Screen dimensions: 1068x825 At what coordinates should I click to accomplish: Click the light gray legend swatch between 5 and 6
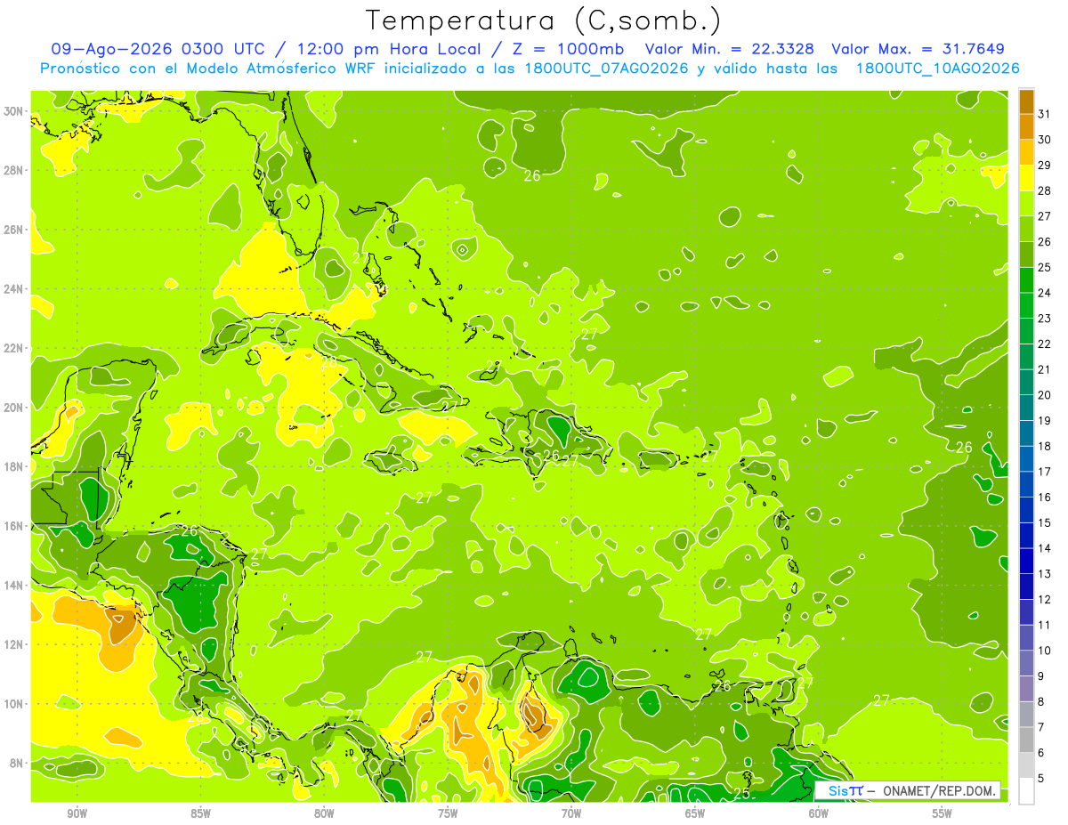coord(1026,765)
